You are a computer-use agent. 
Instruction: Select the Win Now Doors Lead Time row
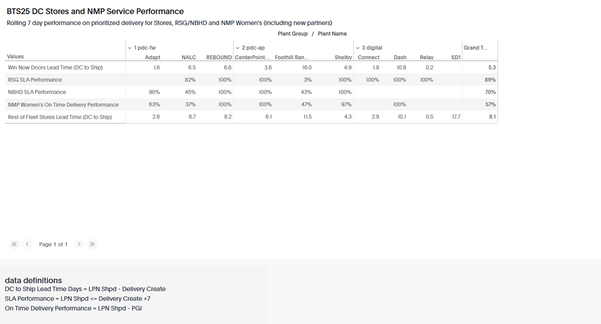click(x=251, y=67)
